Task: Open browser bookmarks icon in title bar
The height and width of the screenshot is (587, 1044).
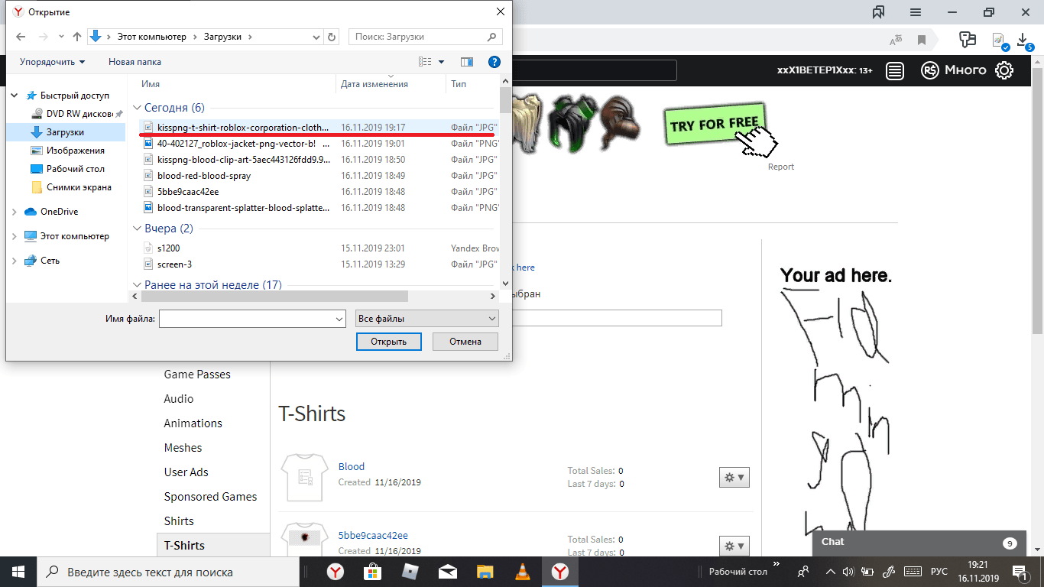Action: coord(879,12)
